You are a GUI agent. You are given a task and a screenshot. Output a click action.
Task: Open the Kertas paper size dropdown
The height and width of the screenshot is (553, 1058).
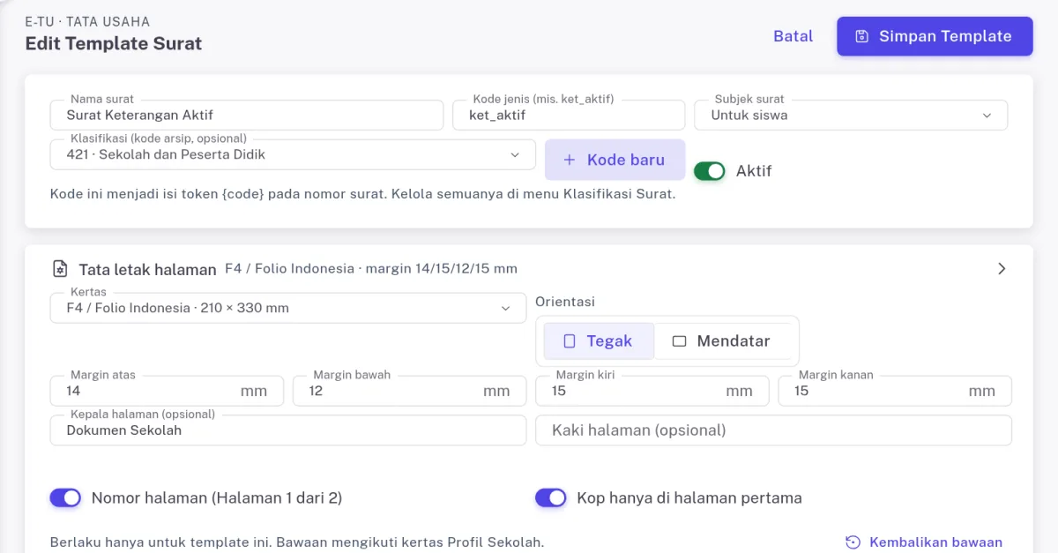pos(288,308)
